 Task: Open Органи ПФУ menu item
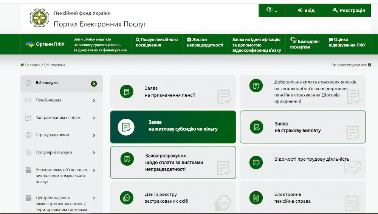pos(45,44)
